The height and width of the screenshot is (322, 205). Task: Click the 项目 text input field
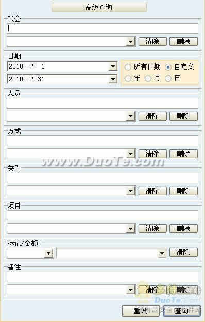pyautogui.click(x=102, y=216)
